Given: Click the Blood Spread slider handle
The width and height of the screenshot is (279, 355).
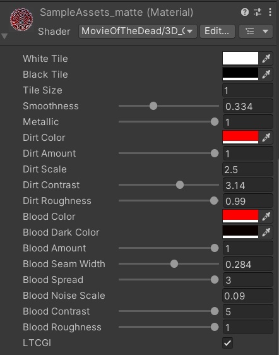Looking at the screenshot, I should click(215, 280).
